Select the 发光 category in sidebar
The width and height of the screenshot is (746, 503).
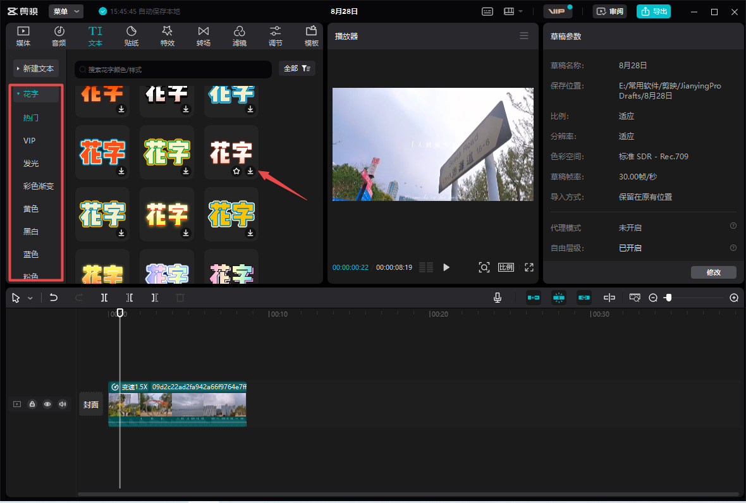[31, 163]
